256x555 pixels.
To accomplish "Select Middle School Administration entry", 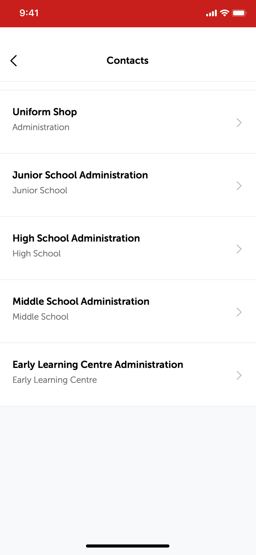I will pos(128,312).
